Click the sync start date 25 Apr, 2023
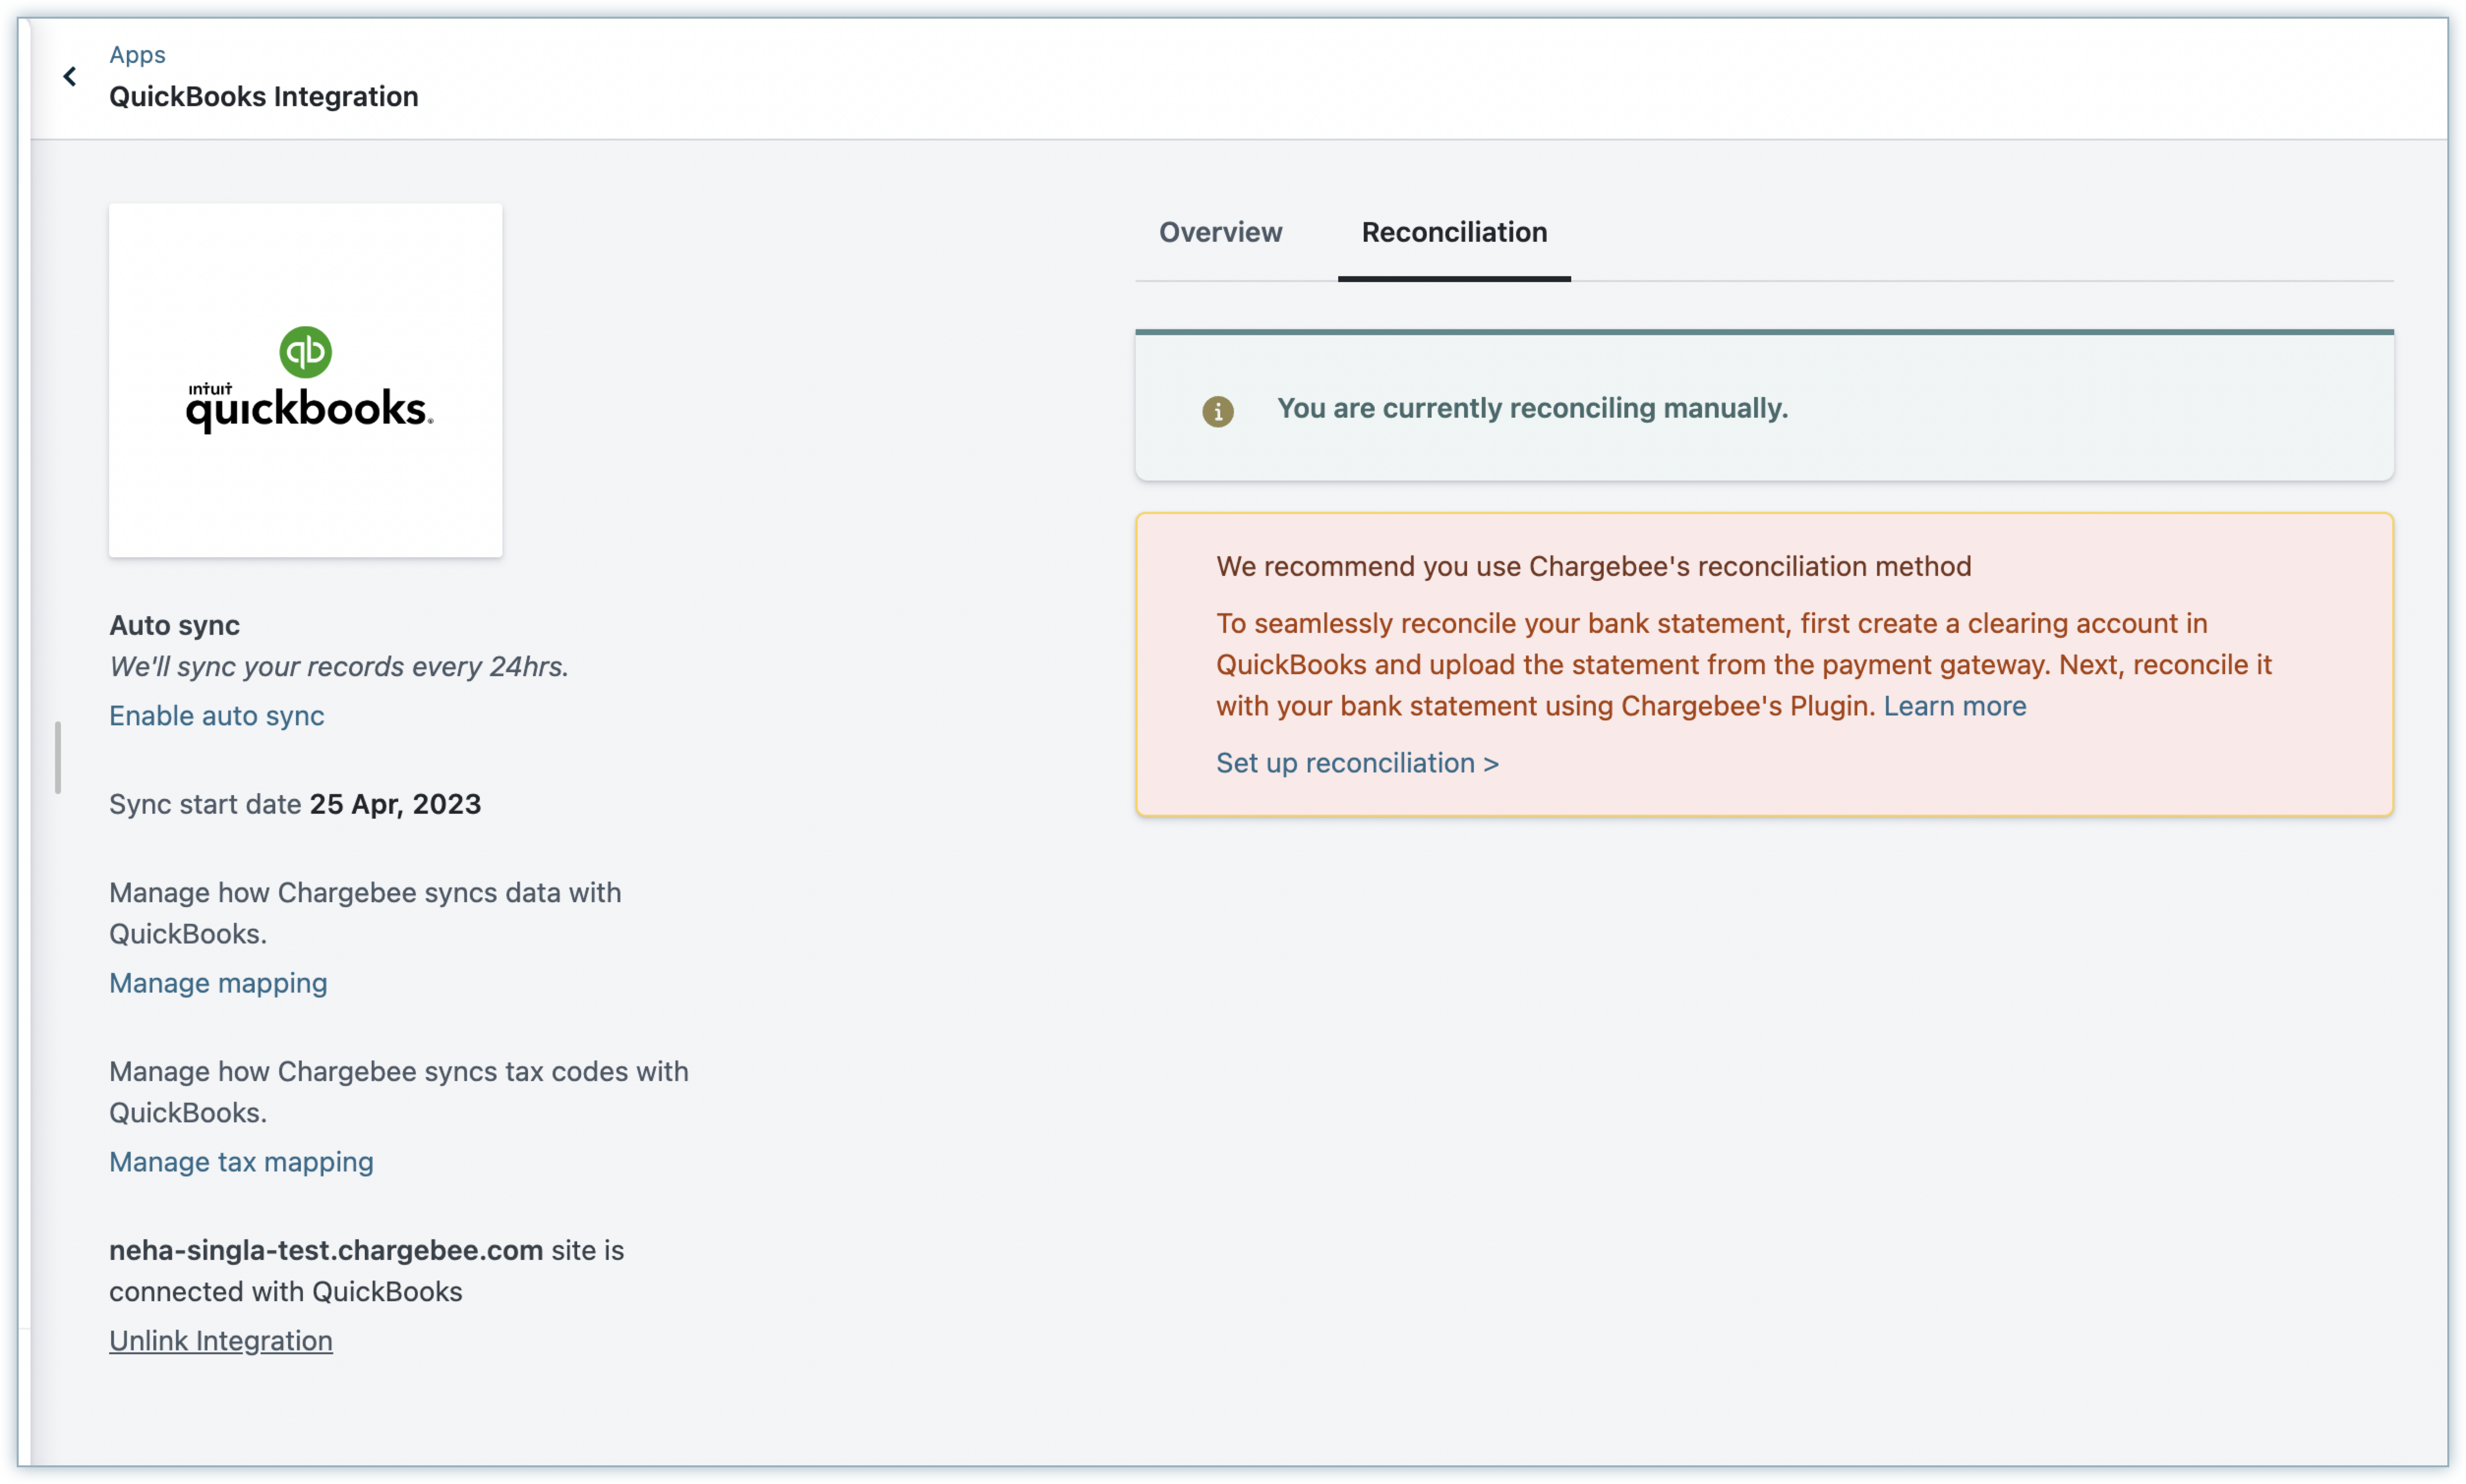The width and height of the screenshot is (2466, 1484). [395, 804]
